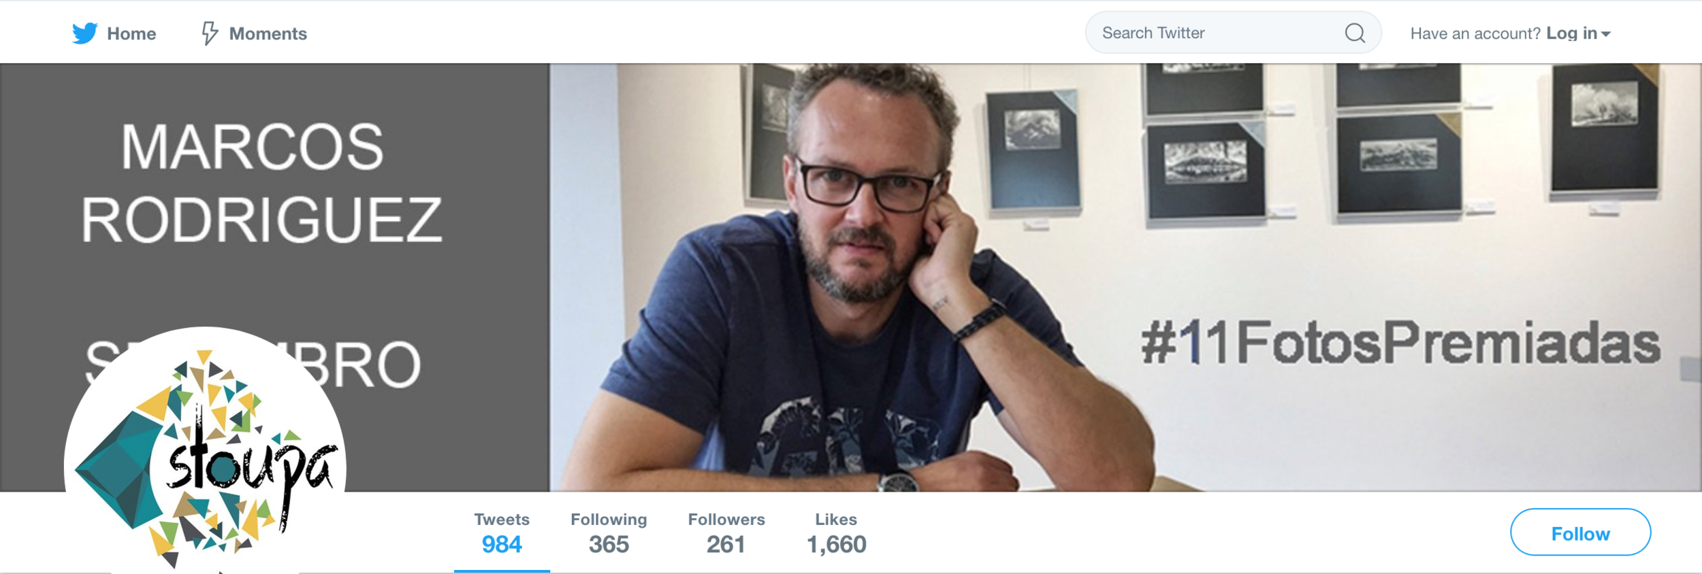Select the Tweets tab showing 984
This screenshot has width=1702, height=574.
point(502,533)
